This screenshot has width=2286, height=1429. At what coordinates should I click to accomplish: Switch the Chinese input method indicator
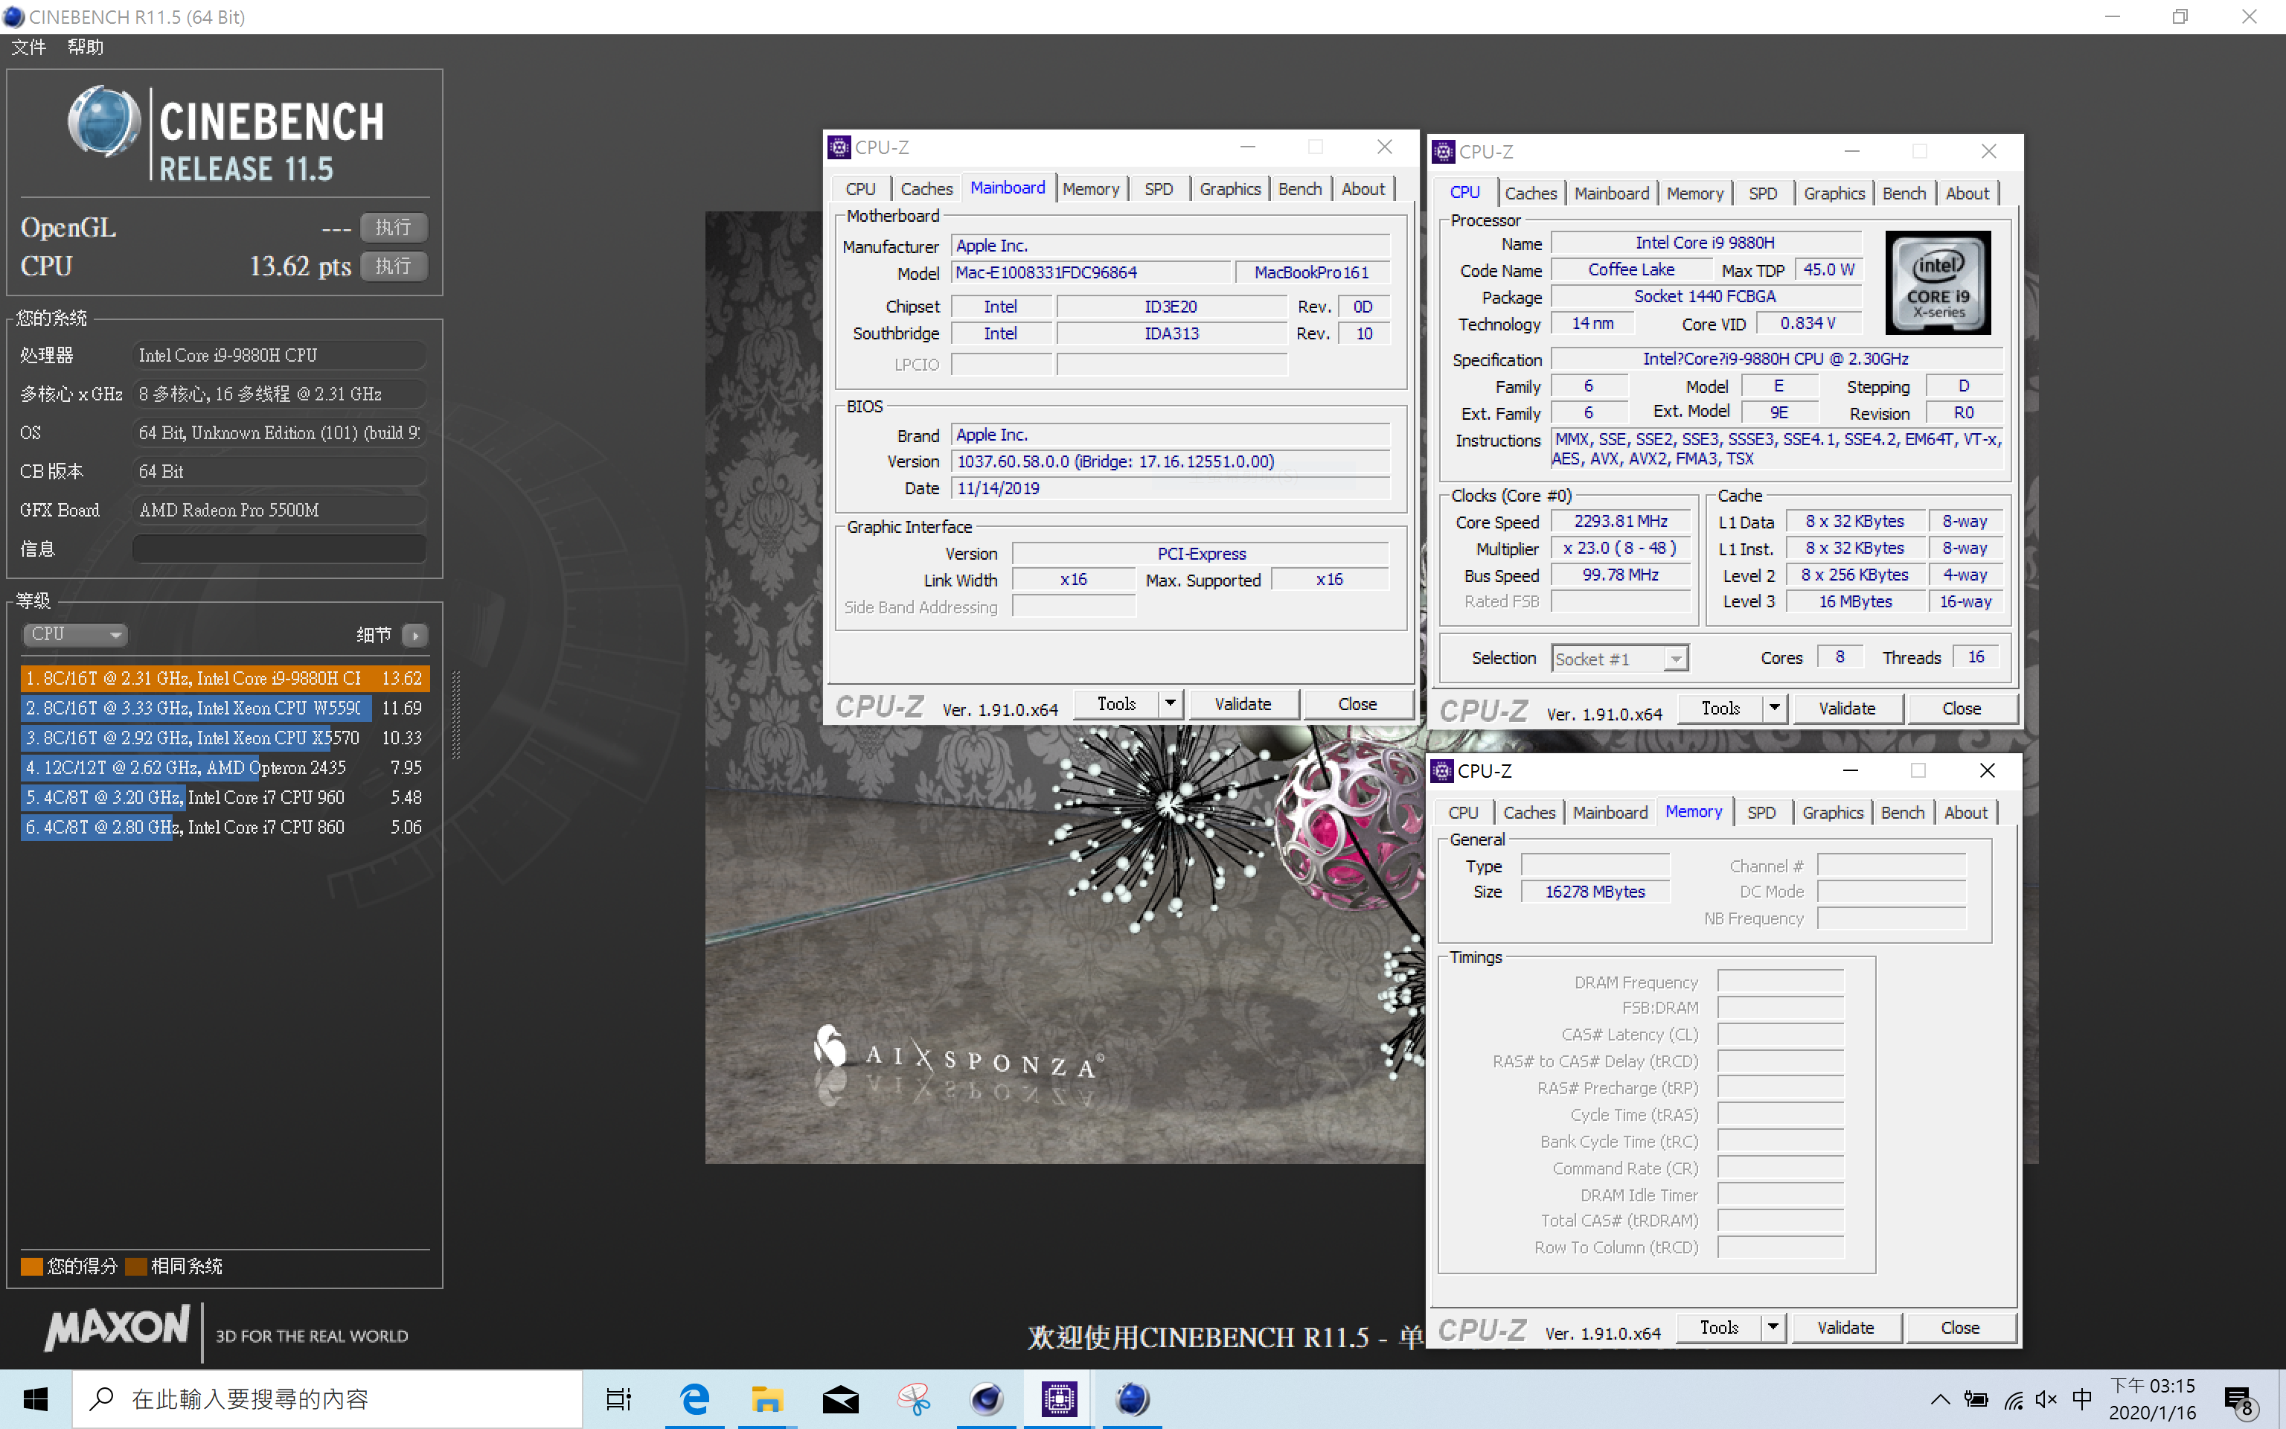(2082, 1400)
